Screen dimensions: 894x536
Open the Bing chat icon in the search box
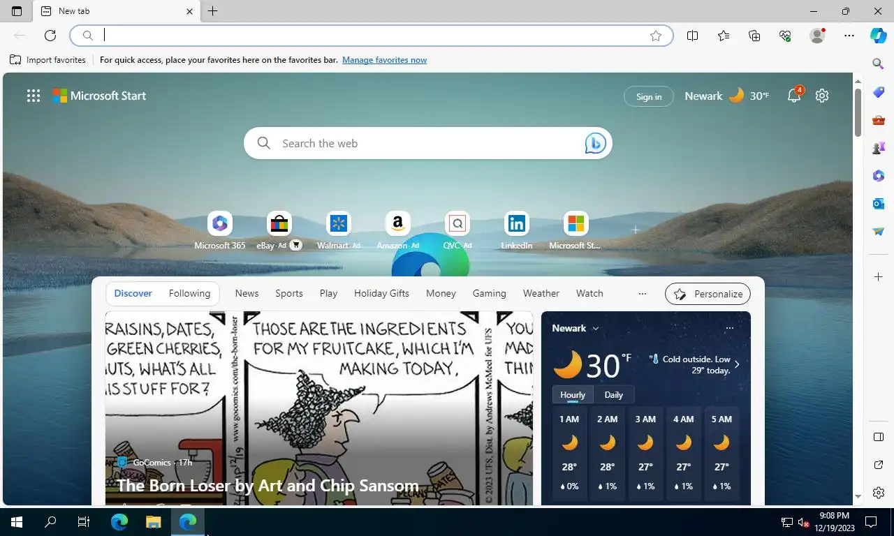(x=595, y=143)
